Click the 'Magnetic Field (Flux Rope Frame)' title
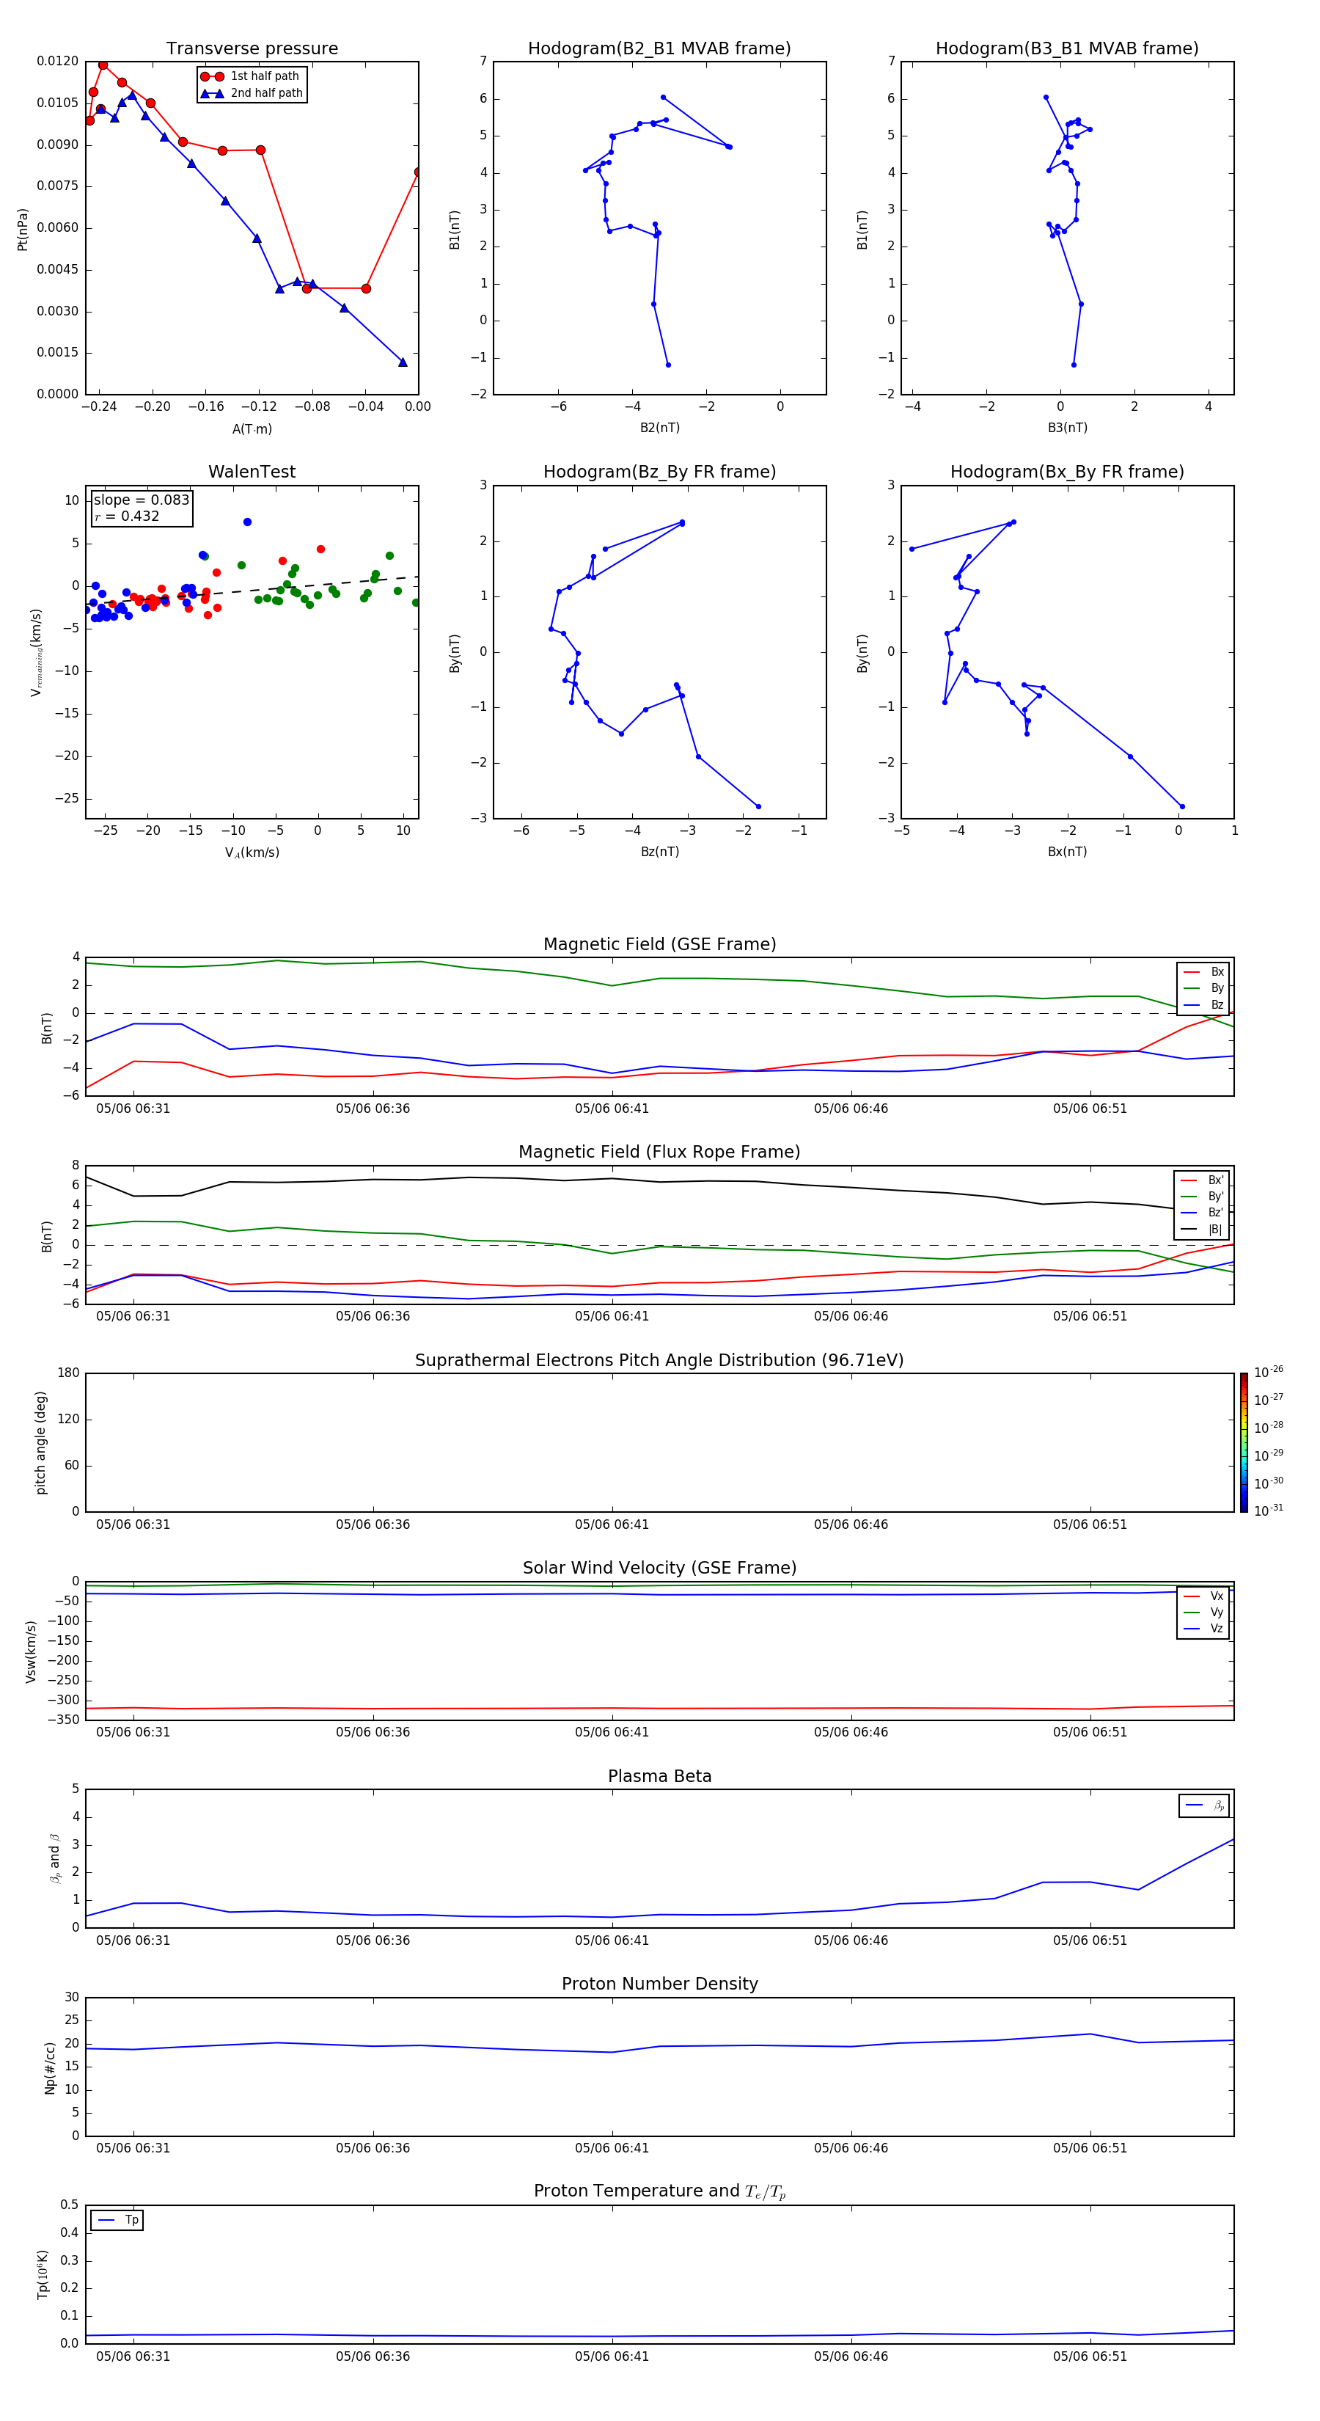 (659, 1153)
